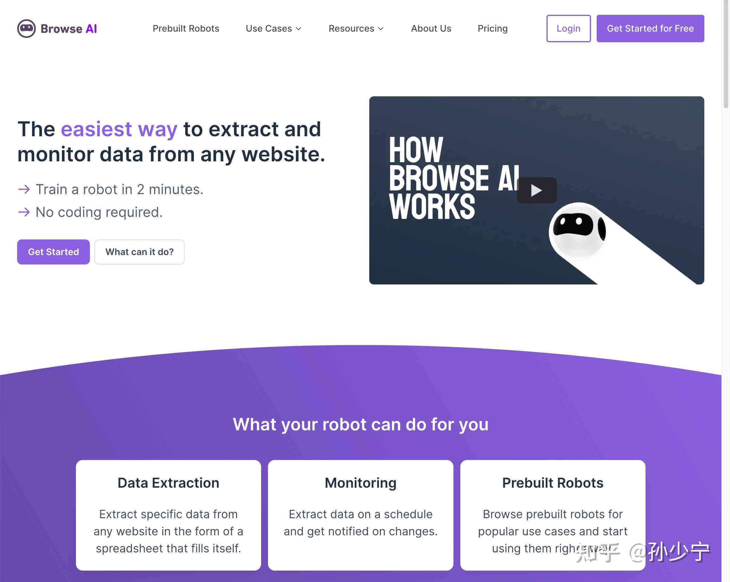Open the Prebuilt Robots menu item

[x=185, y=29]
